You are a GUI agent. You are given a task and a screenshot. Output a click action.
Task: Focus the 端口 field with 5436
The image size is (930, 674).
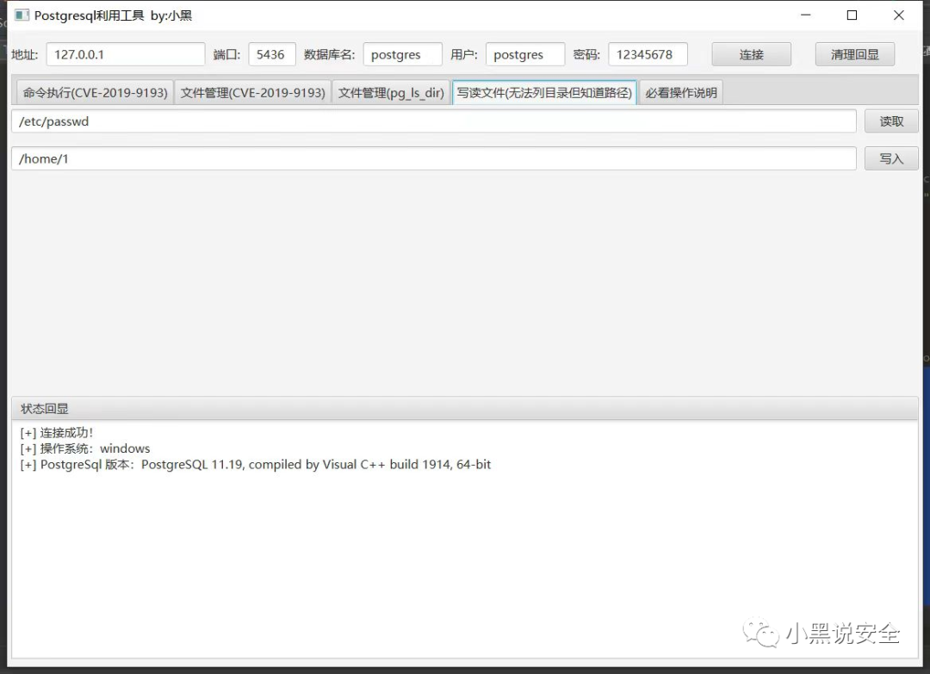pos(271,54)
